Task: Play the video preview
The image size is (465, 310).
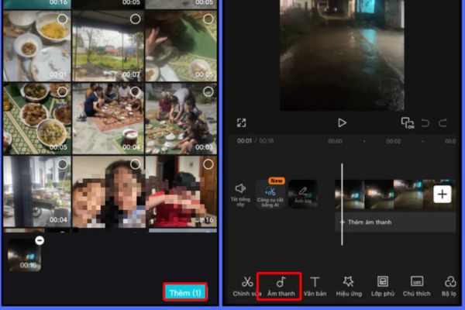Action: click(342, 122)
